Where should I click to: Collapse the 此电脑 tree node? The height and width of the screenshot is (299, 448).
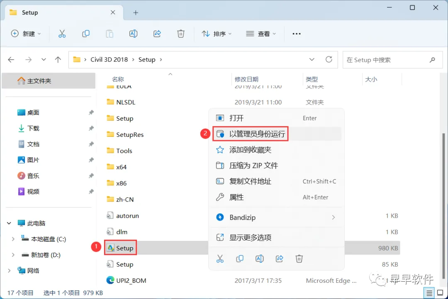[9, 224]
